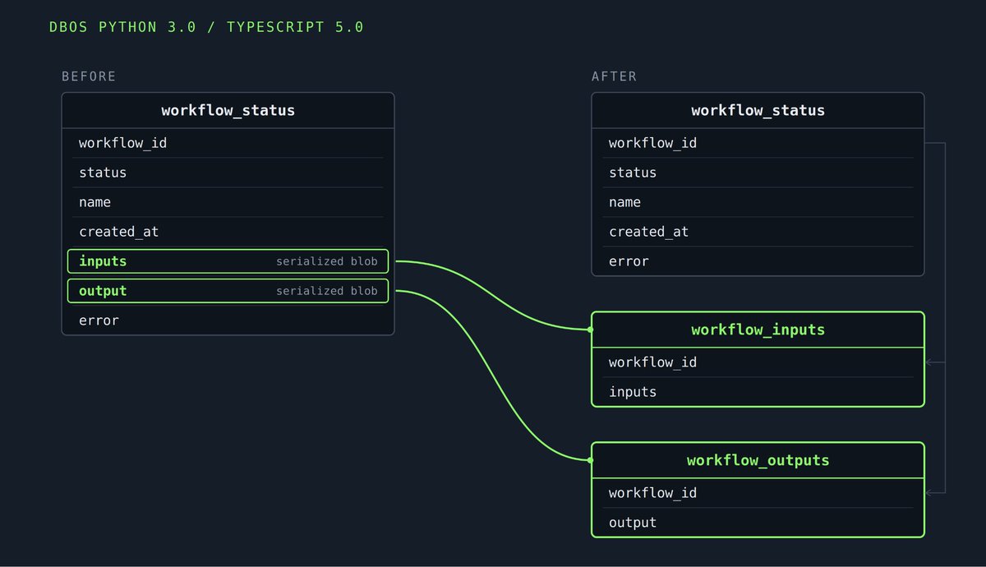Select the status row in AFTER table
This screenshot has height=567, width=986.
point(758,173)
